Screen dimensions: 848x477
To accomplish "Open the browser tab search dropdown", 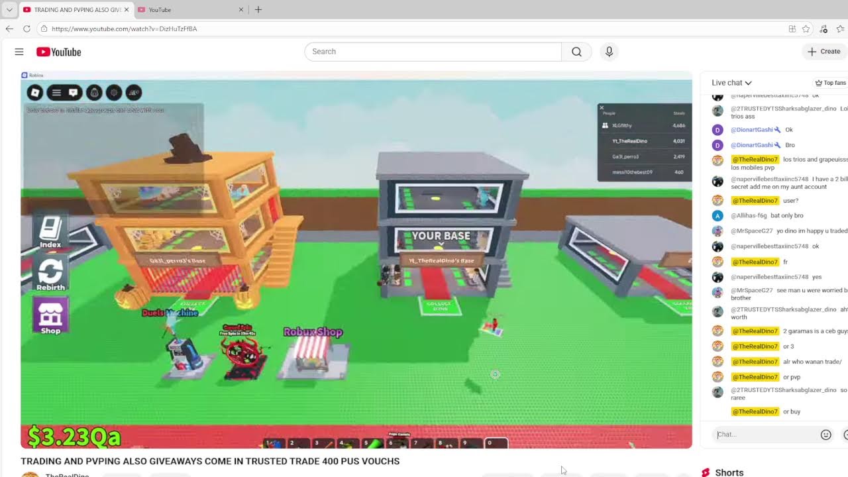I will (9, 9).
